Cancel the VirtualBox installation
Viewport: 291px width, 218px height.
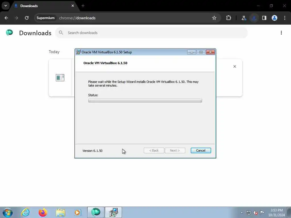pos(201,150)
